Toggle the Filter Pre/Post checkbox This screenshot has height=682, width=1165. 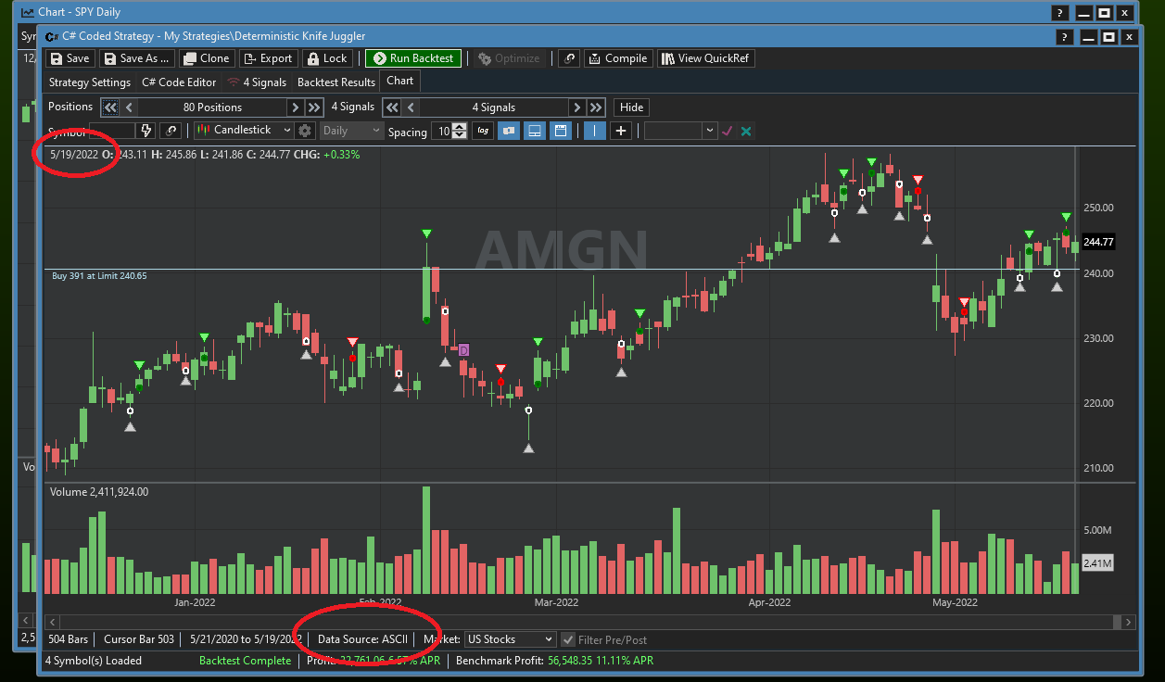[568, 639]
